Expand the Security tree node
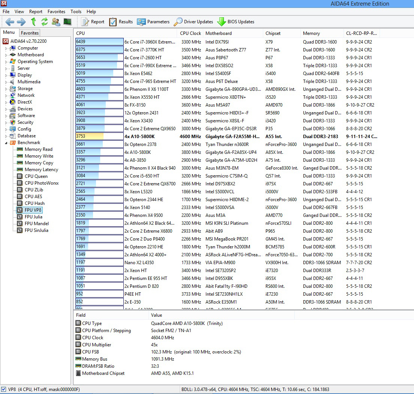The image size is (414, 394). pos(6,123)
